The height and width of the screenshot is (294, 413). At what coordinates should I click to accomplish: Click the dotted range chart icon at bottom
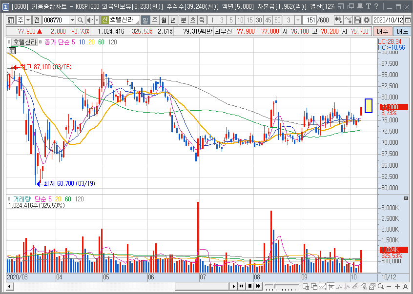322,286
